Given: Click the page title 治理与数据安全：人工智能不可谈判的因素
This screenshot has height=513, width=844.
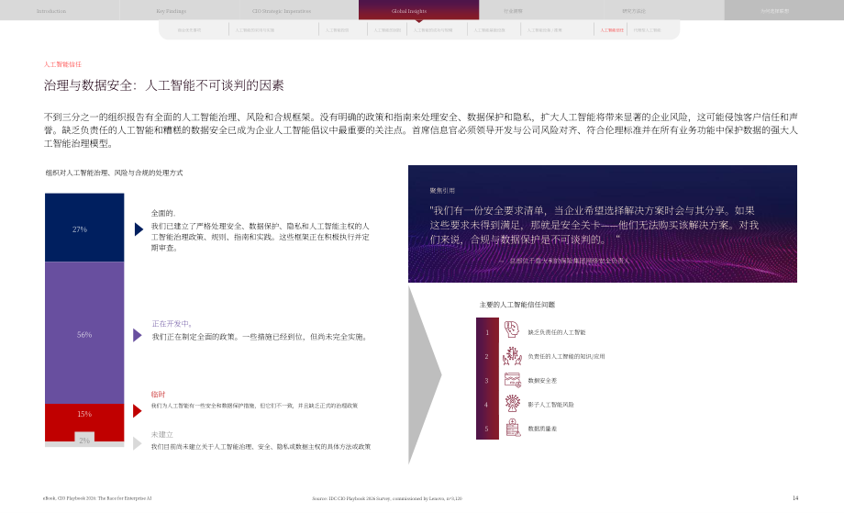Looking at the screenshot, I should click(x=163, y=85).
